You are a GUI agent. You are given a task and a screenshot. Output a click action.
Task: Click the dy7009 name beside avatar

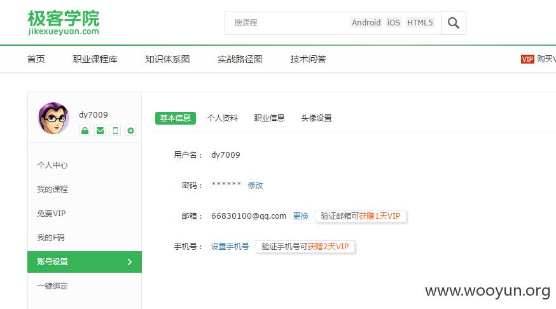click(94, 115)
